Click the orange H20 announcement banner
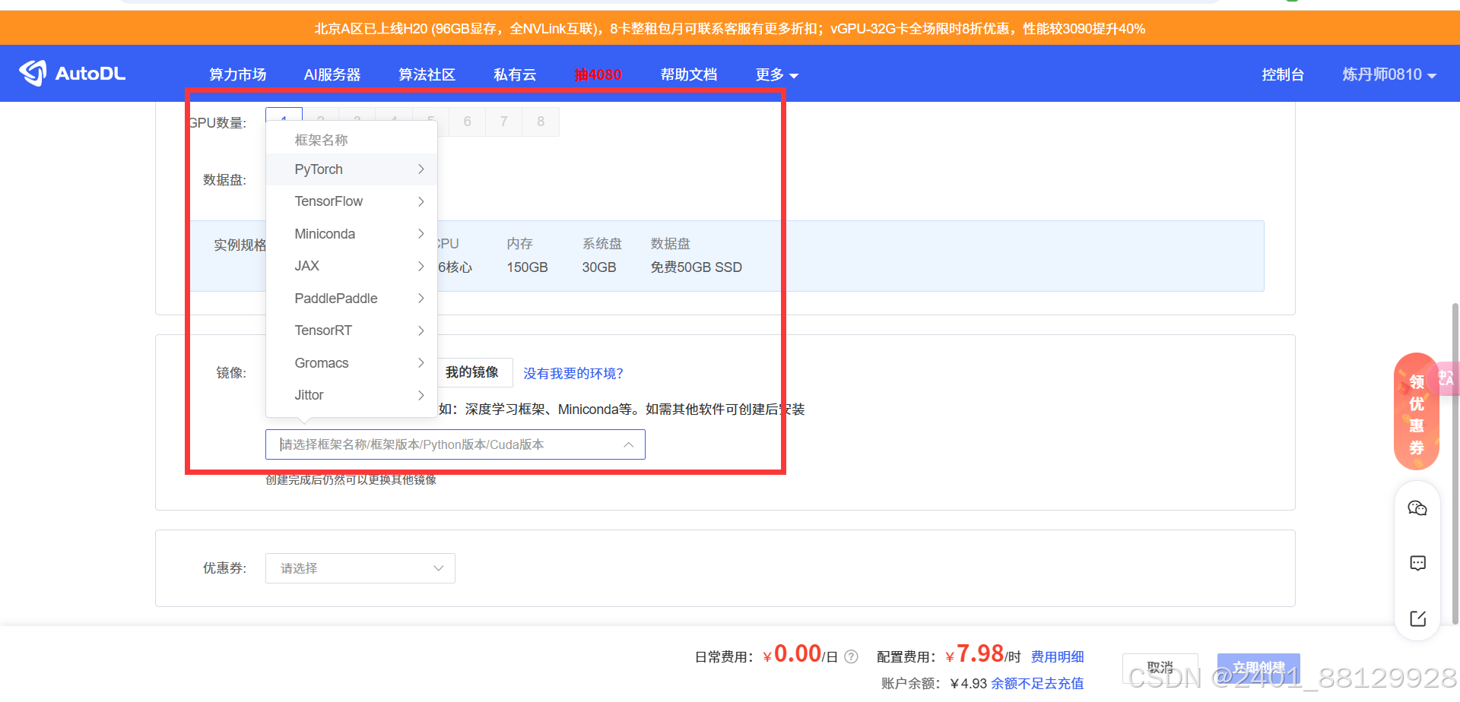 pyautogui.click(x=730, y=28)
